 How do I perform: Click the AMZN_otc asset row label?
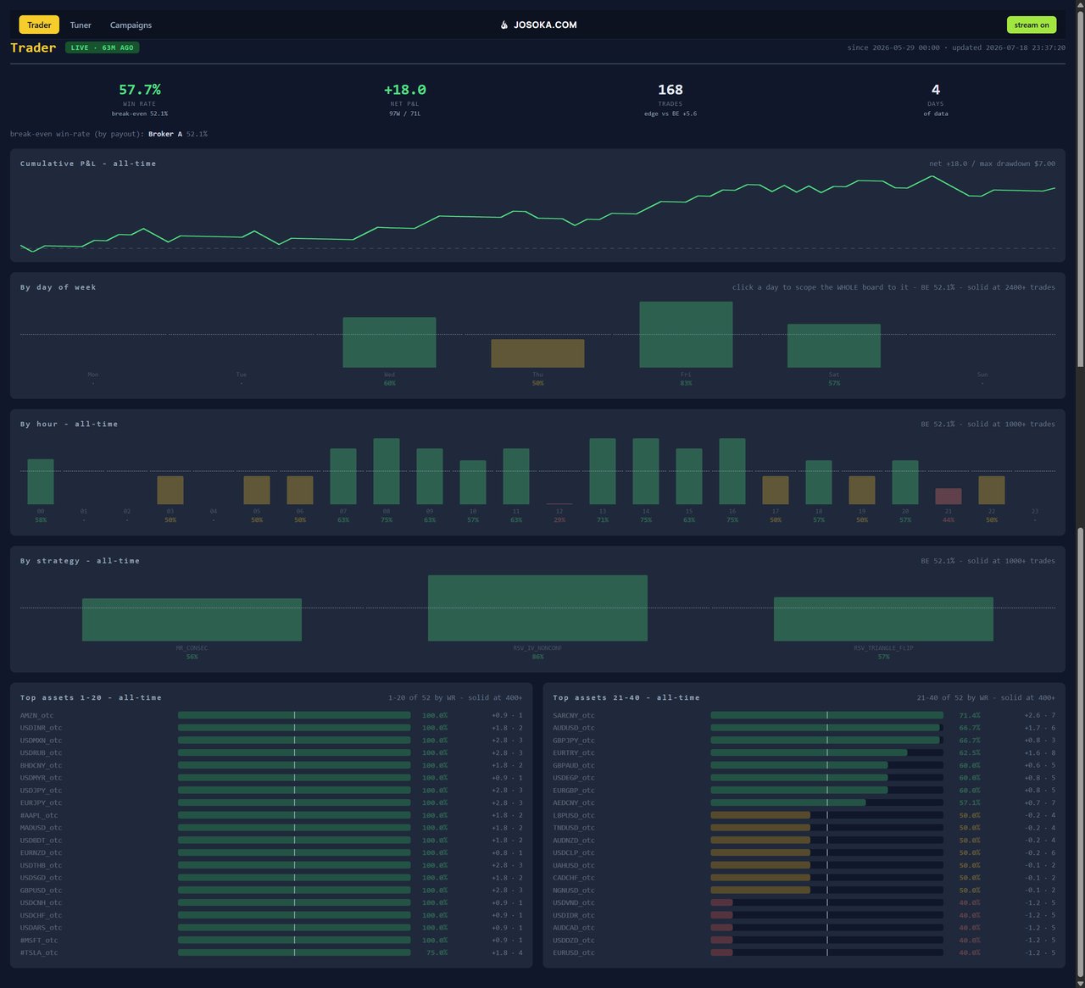coord(36,715)
